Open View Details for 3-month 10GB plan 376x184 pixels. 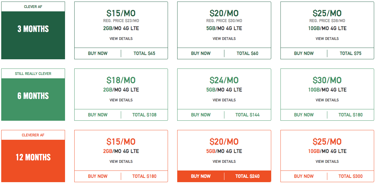[327, 39]
